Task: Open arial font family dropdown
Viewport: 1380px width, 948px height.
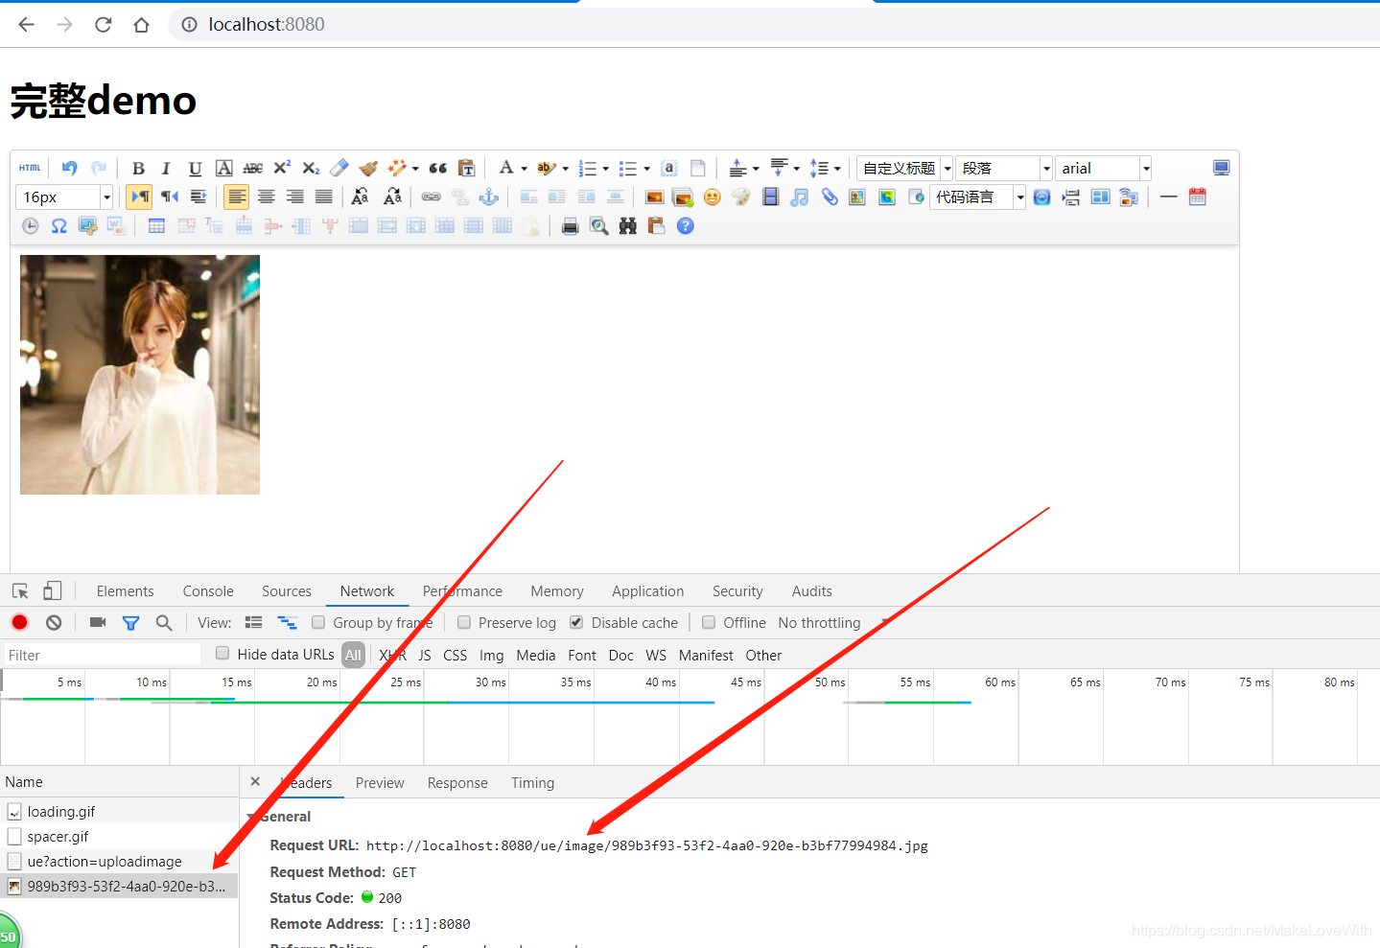Action: click(x=1103, y=168)
